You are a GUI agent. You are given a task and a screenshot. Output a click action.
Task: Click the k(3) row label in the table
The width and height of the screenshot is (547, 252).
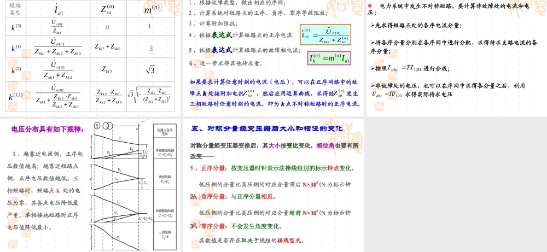tap(16, 26)
